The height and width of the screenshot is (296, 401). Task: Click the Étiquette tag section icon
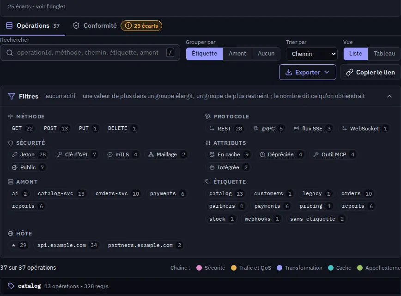[208, 182]
